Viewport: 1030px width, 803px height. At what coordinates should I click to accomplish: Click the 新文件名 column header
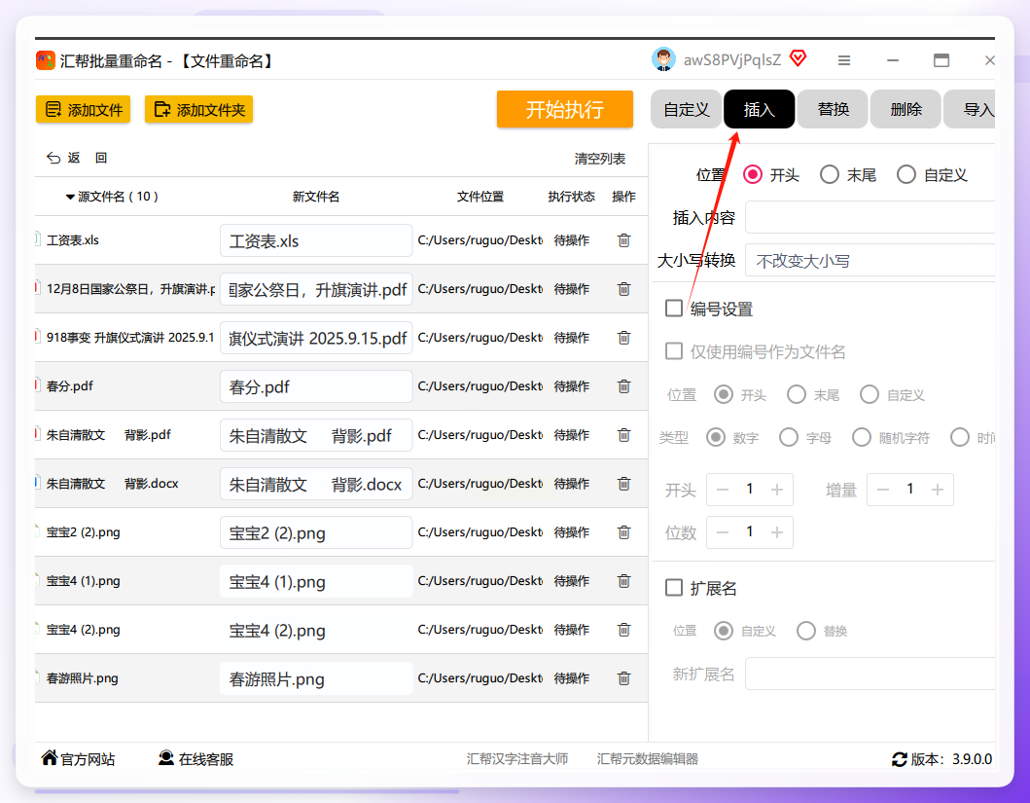316,197
